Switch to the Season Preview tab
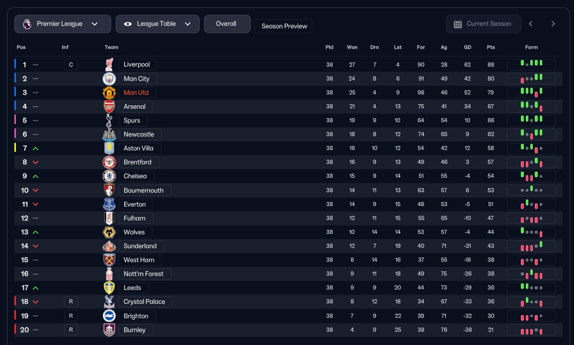 click(x=284, y=26)
